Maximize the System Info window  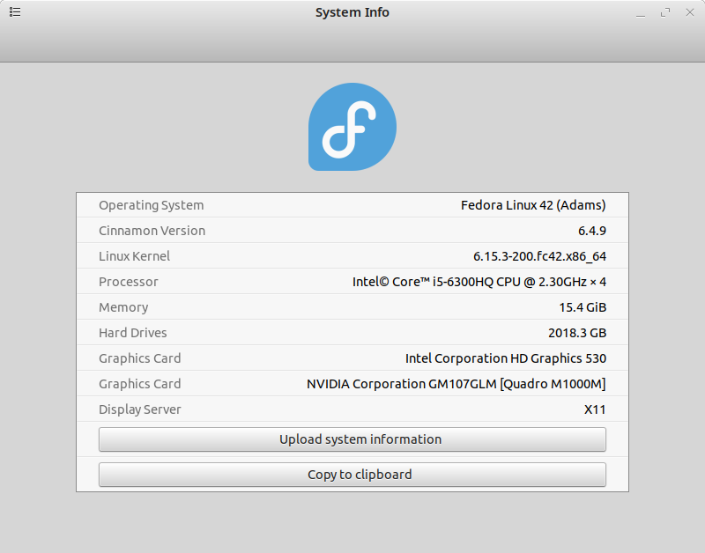point(665,12)
